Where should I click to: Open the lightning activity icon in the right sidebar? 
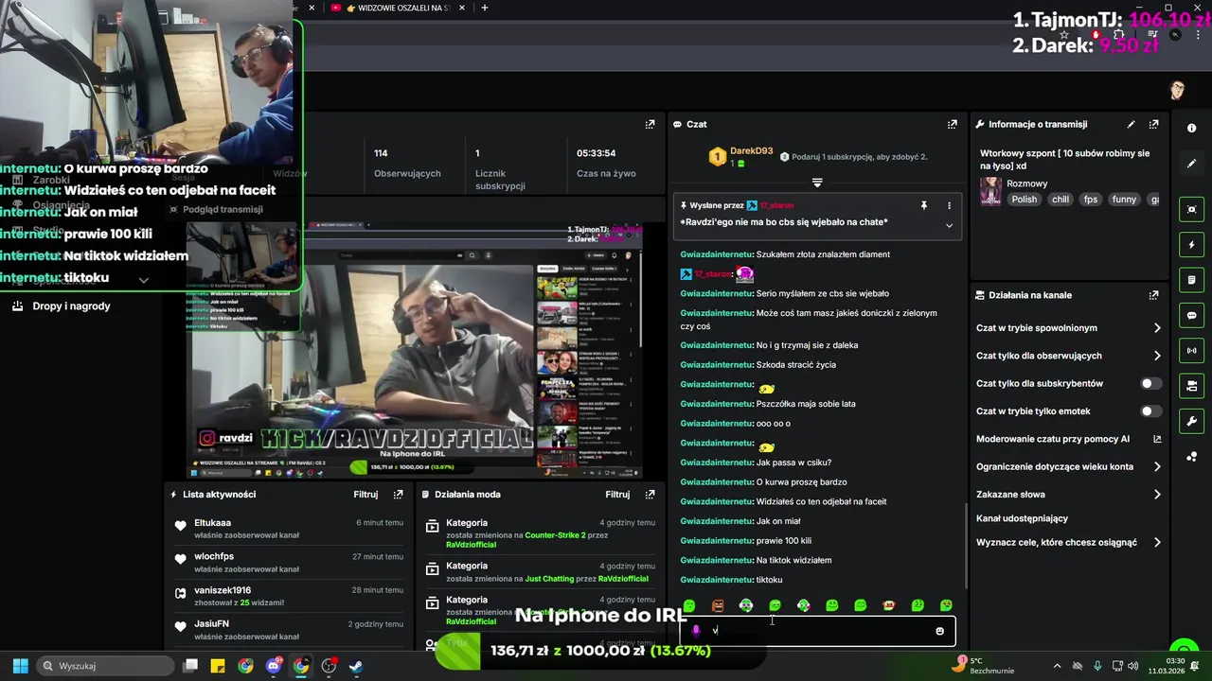tap(1191, 245)
